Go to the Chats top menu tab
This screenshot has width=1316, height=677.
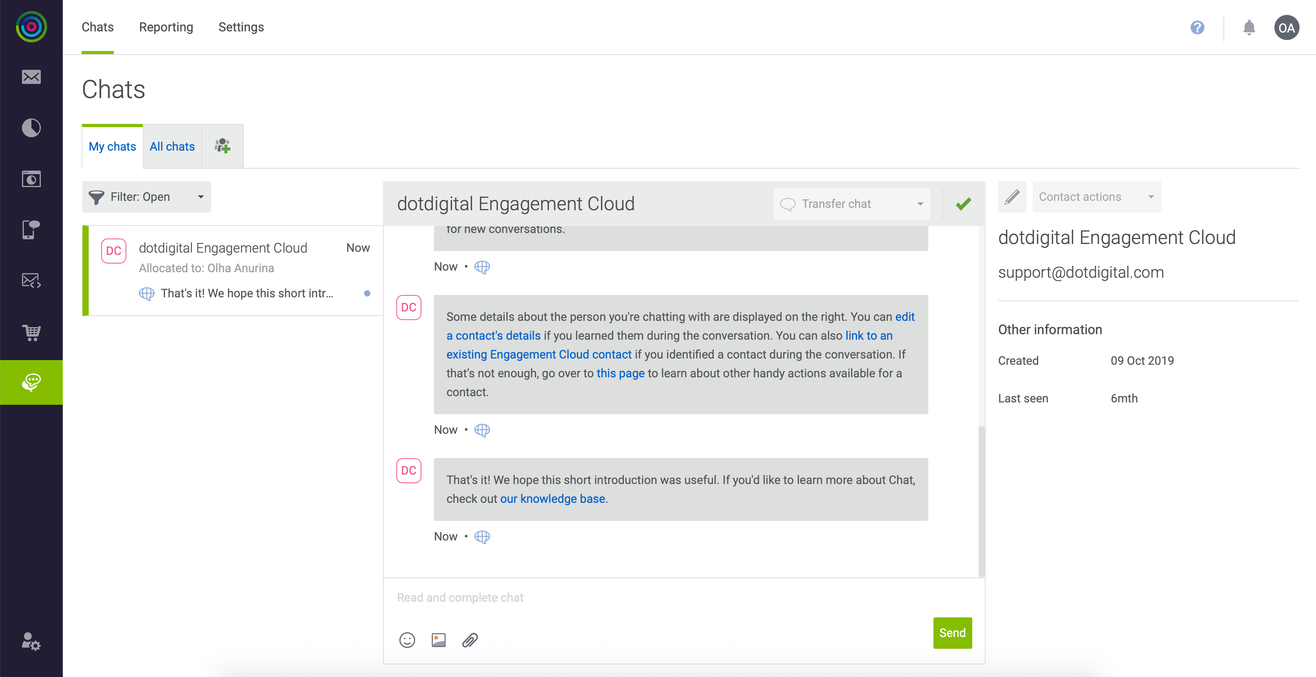coord(98,27)
